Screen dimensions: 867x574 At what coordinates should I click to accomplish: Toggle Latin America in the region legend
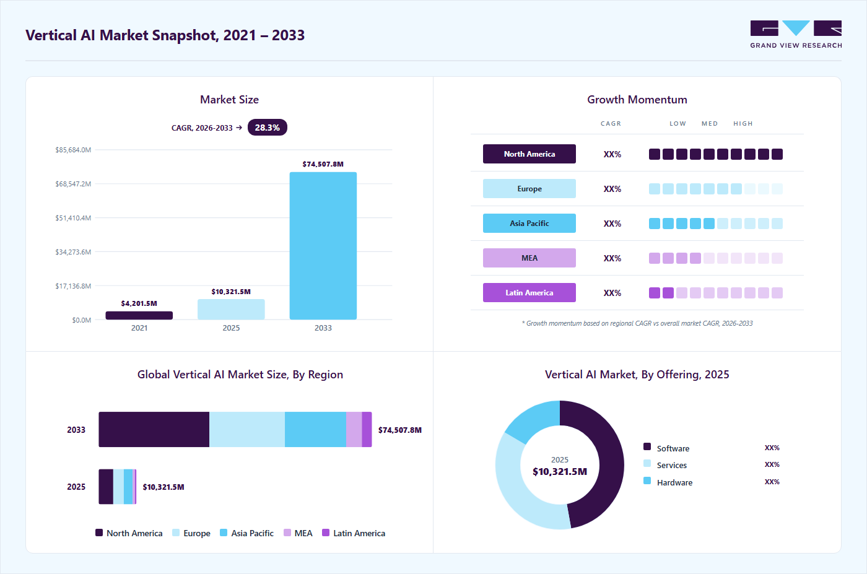(354, 533)
